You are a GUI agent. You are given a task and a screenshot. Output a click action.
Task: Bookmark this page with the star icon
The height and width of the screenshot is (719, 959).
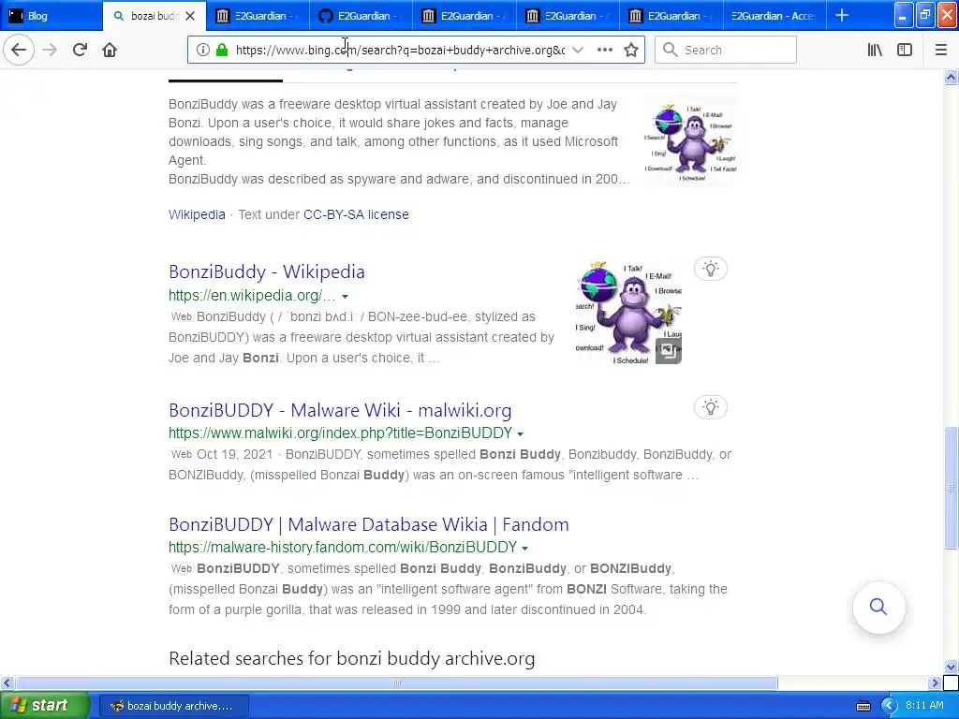[x=631, y=50]
